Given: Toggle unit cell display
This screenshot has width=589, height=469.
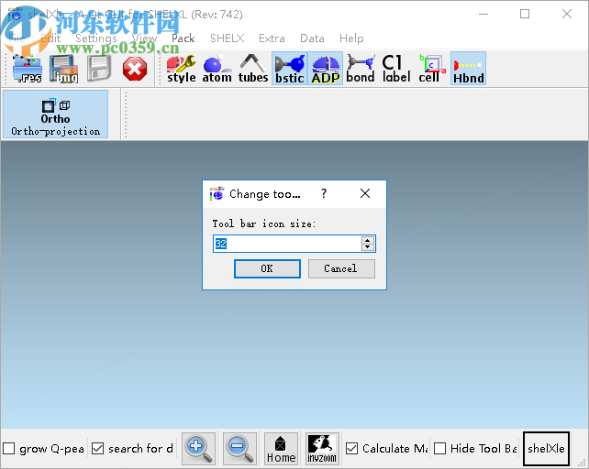Looking at the screenshot, I should [x=432, y=69].
